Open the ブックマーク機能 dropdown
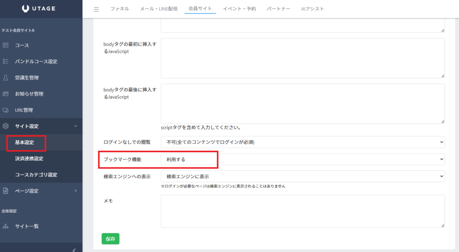The image size is (459, 252). pyautogui.click(x=303, y=159)
